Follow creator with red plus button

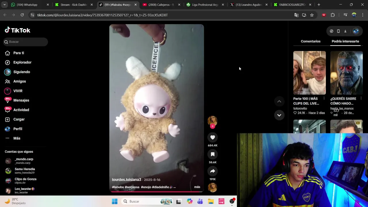point(212,126)
